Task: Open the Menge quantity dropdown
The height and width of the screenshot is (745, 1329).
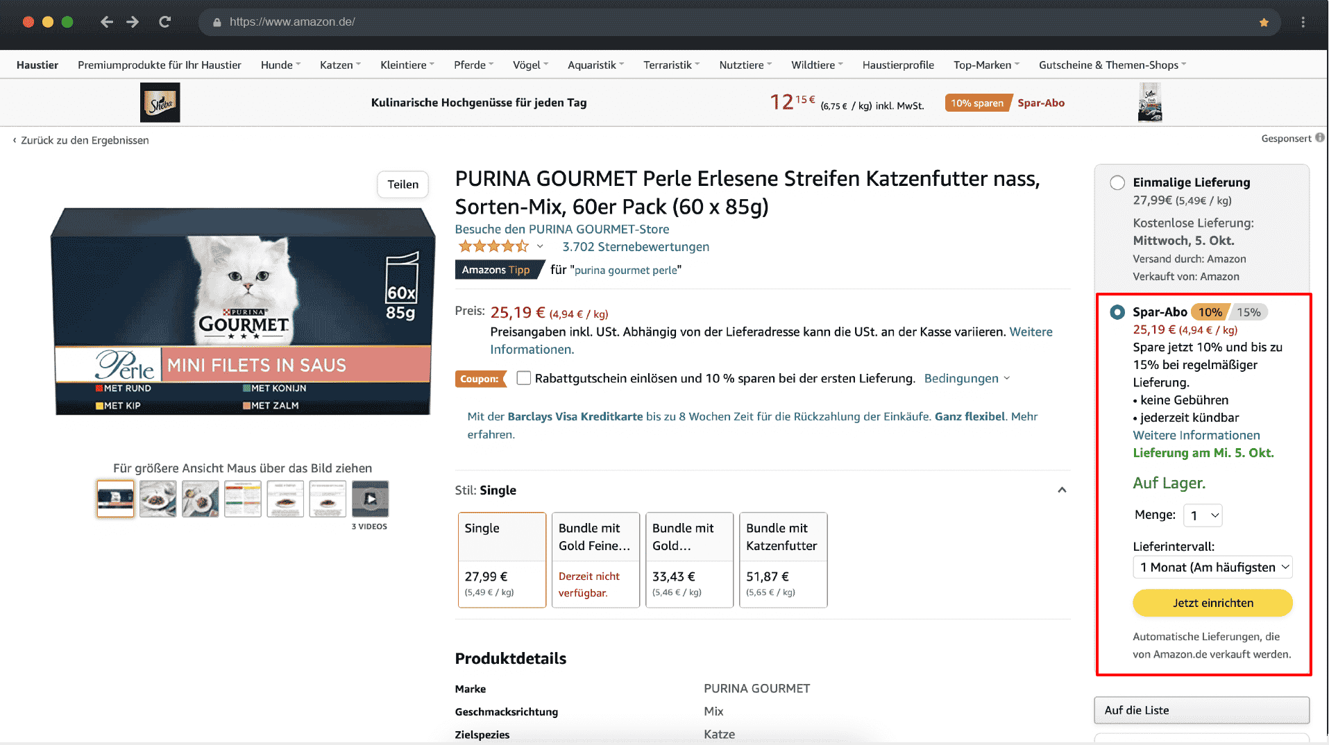Action: click(1203, 515)
